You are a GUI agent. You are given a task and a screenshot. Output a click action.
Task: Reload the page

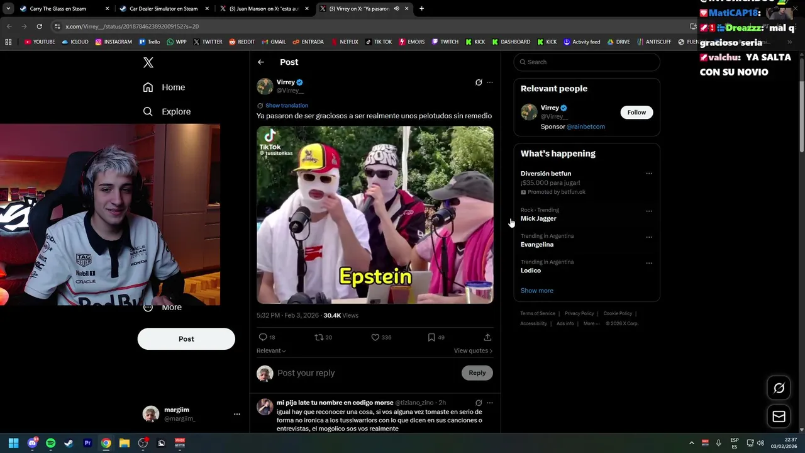pos(39,26)
